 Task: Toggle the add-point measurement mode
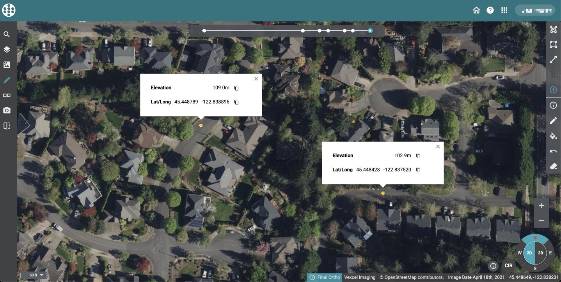coord(553,89)
